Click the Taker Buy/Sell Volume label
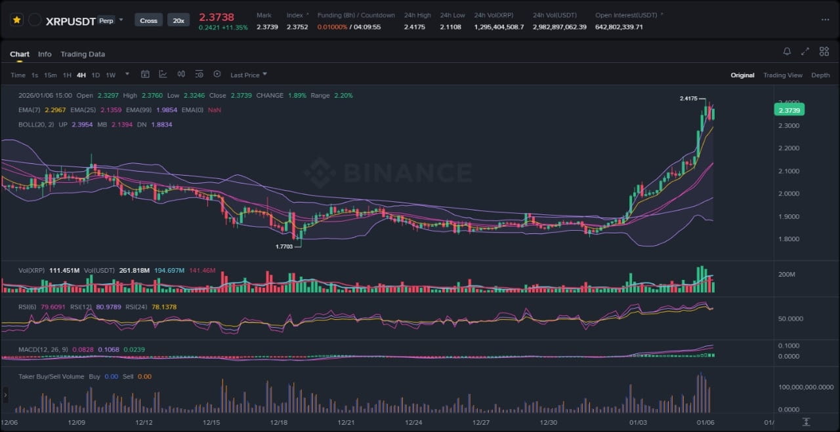Image resolution: width=840 pixels, height=432 pixels. click(51, 376)
